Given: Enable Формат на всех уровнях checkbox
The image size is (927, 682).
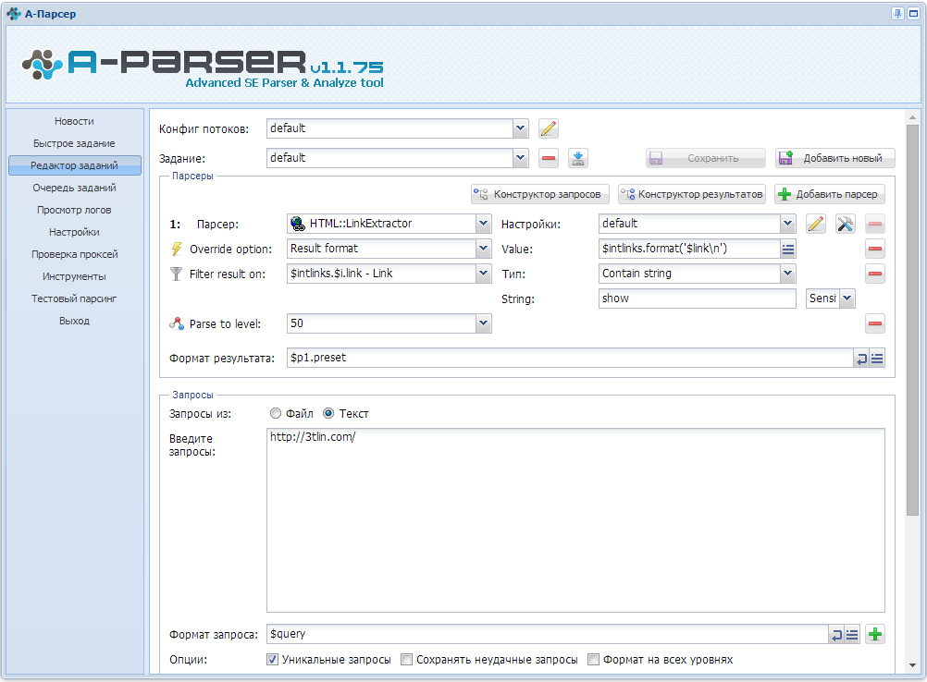Looking at the screenshot, I should tap(594, 660).
